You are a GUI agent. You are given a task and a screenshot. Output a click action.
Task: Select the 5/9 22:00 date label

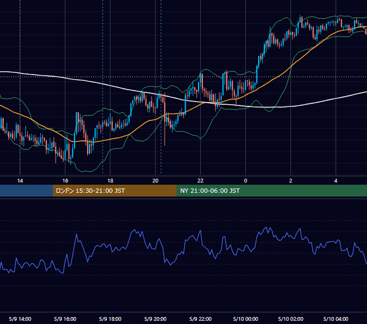coord(200,319)
